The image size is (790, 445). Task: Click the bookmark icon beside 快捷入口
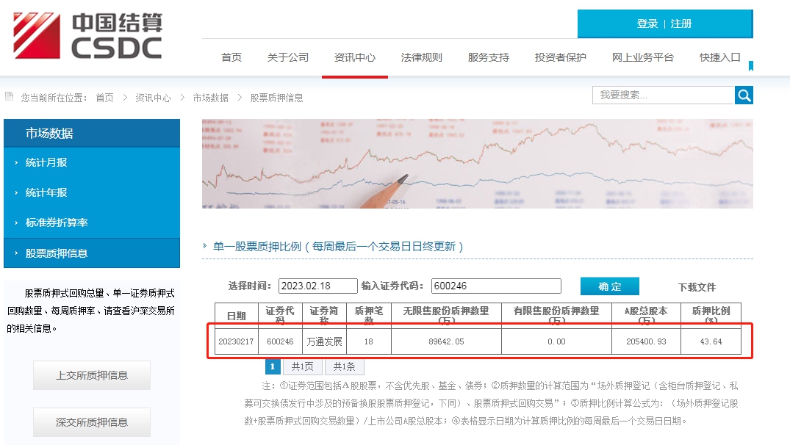pos(750,66)
